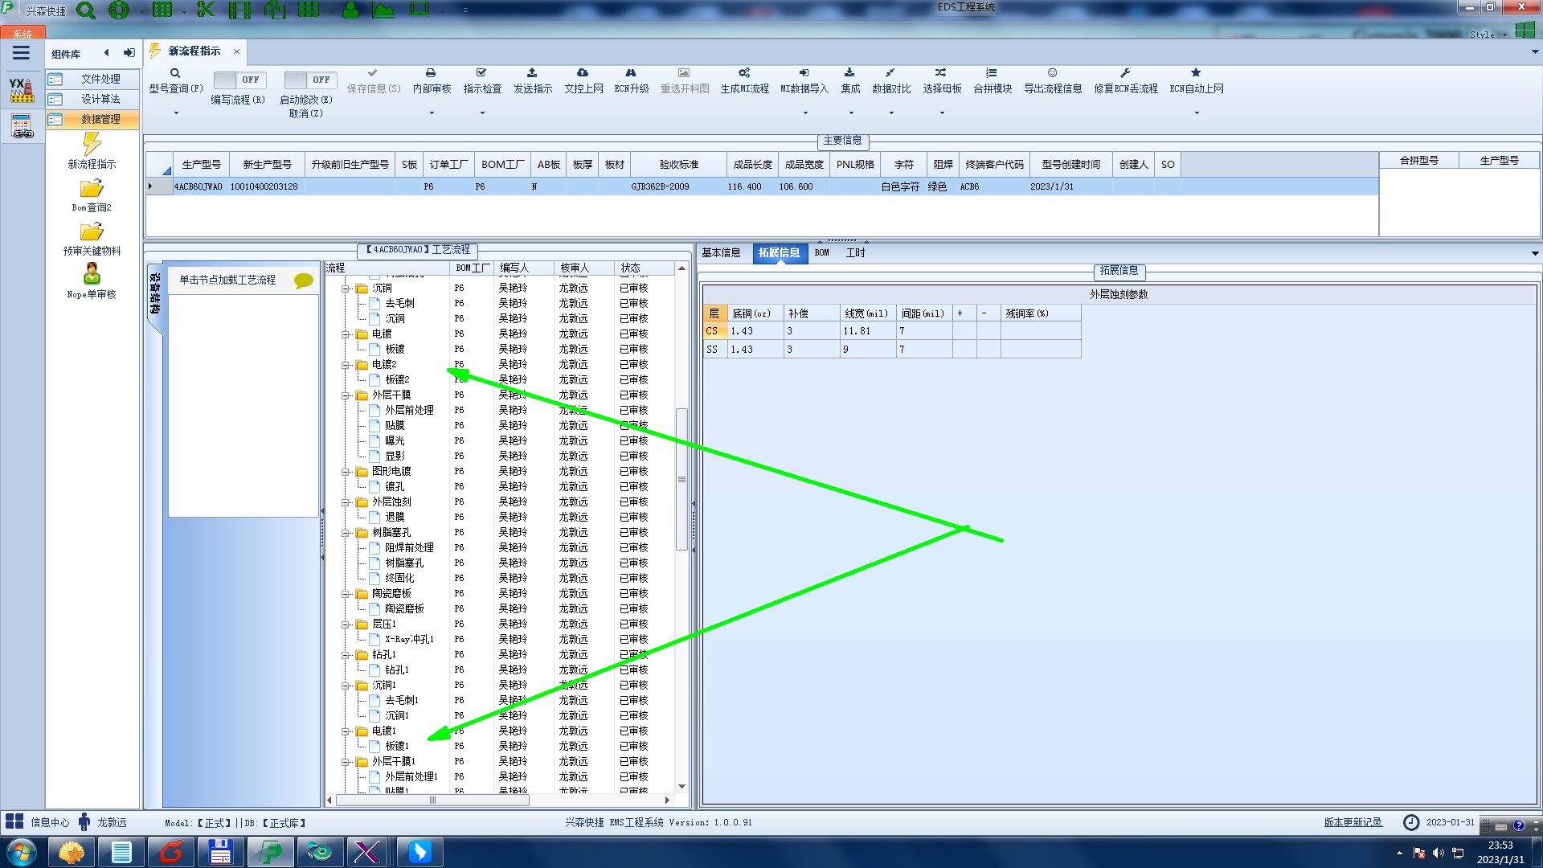Click the ECN升级 toolbar icon
The width and height of the screenshot is (1543, 868).
(631, 73)
